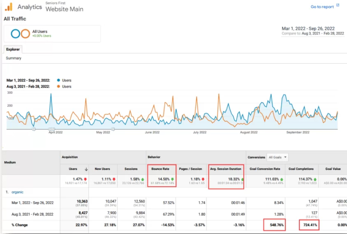Viewport: 347px width, 234px height.
Task: Click the green up arrow next to 114.37%
Action: (x=315, y=179)
